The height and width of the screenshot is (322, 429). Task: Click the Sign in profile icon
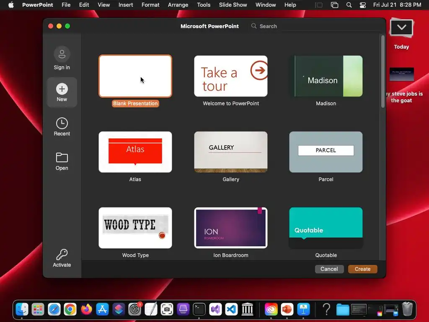point(62,54)
